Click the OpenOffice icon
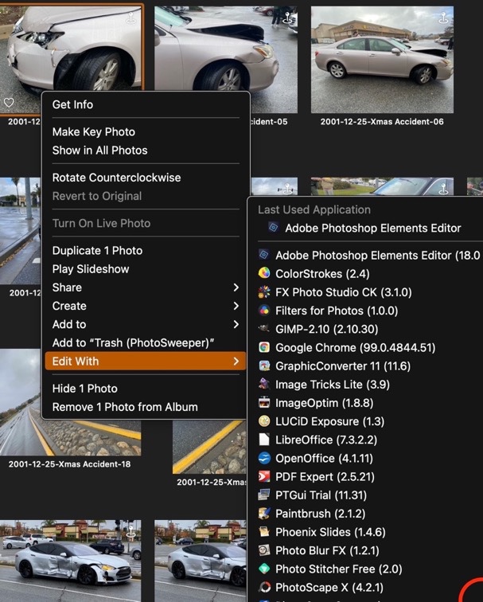This screenshot has width=483, height=602. (x=264, y=458)
